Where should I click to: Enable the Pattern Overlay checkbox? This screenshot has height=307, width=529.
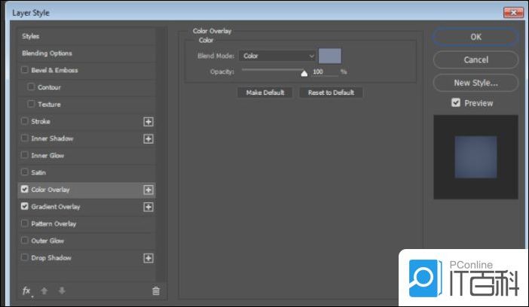[x=24, y=223]
